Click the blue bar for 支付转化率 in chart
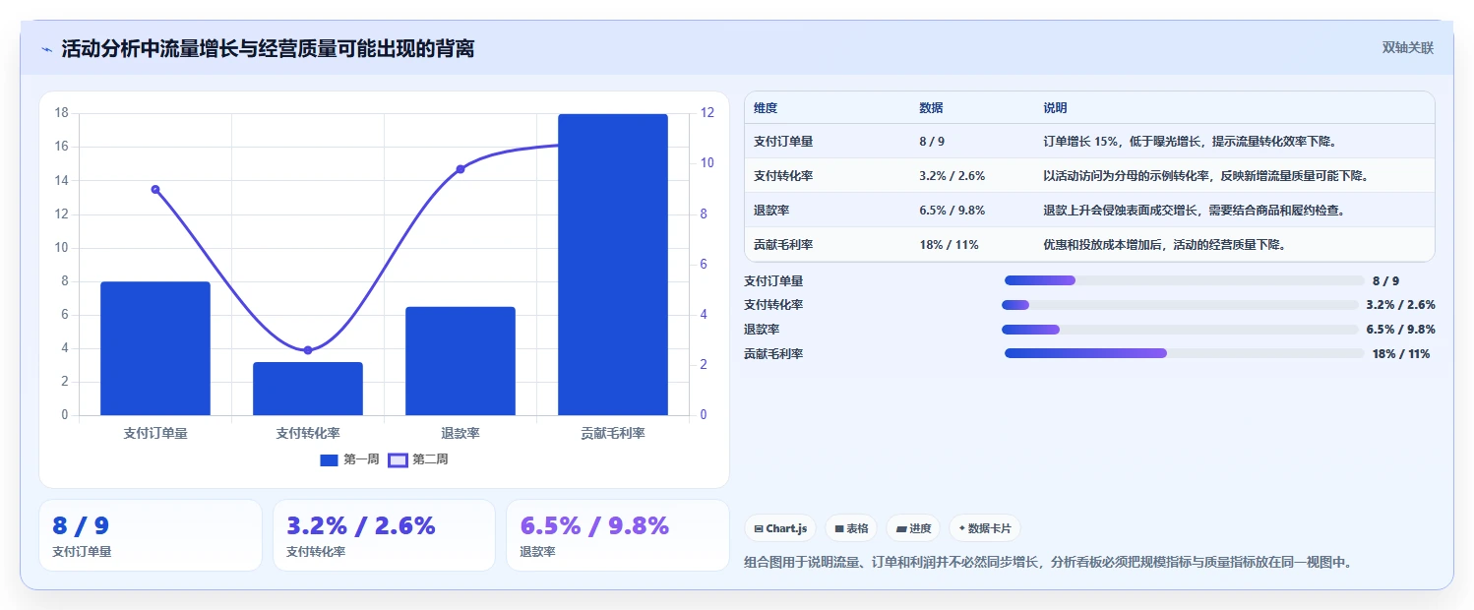 308,389
